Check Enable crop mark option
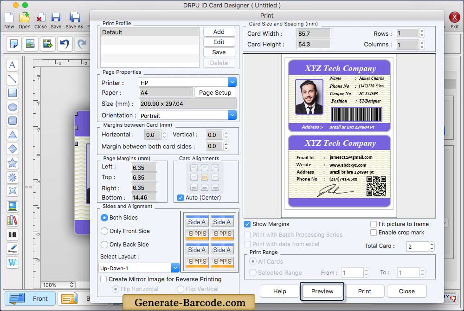Image resolution: width=464 pixels, height=311 pixels. pyautogui.click(x=374, y=233)
